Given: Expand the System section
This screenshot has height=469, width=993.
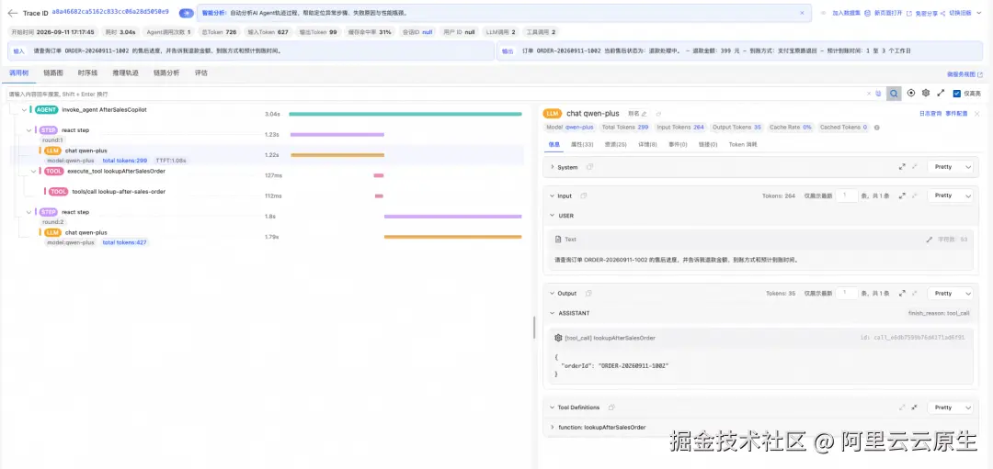Looking at the screenshot, I should 552,167.
